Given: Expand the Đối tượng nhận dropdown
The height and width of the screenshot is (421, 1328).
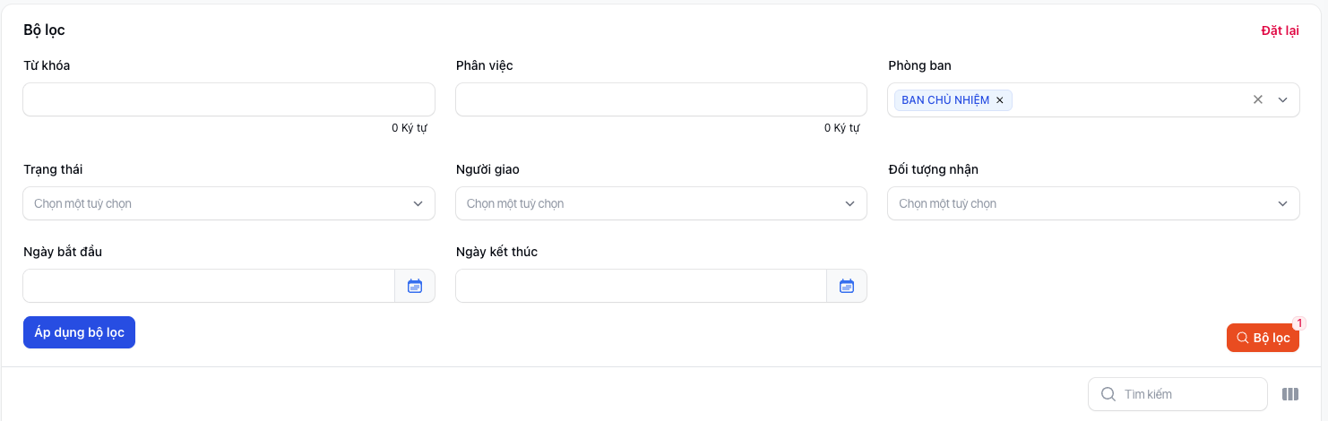Looking at the screenshot, I should (x=1093, y=203).
